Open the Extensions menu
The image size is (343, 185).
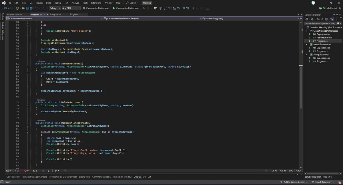coord(96,3)
